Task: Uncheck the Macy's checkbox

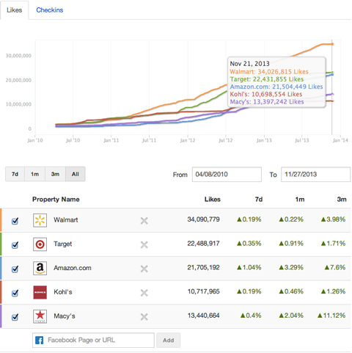Action: pyautogui.click(x=15, y=317)
